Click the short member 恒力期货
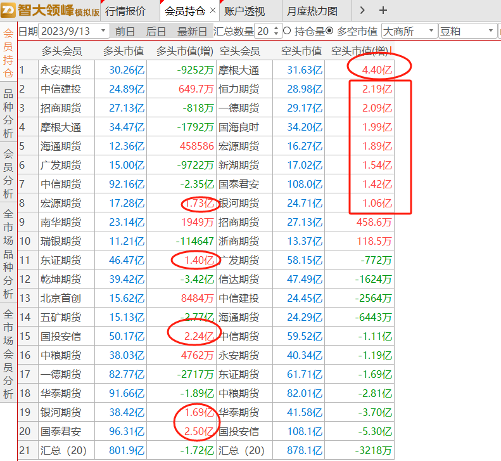The width and height of the screenshot is (501, 461). point(239,89)
